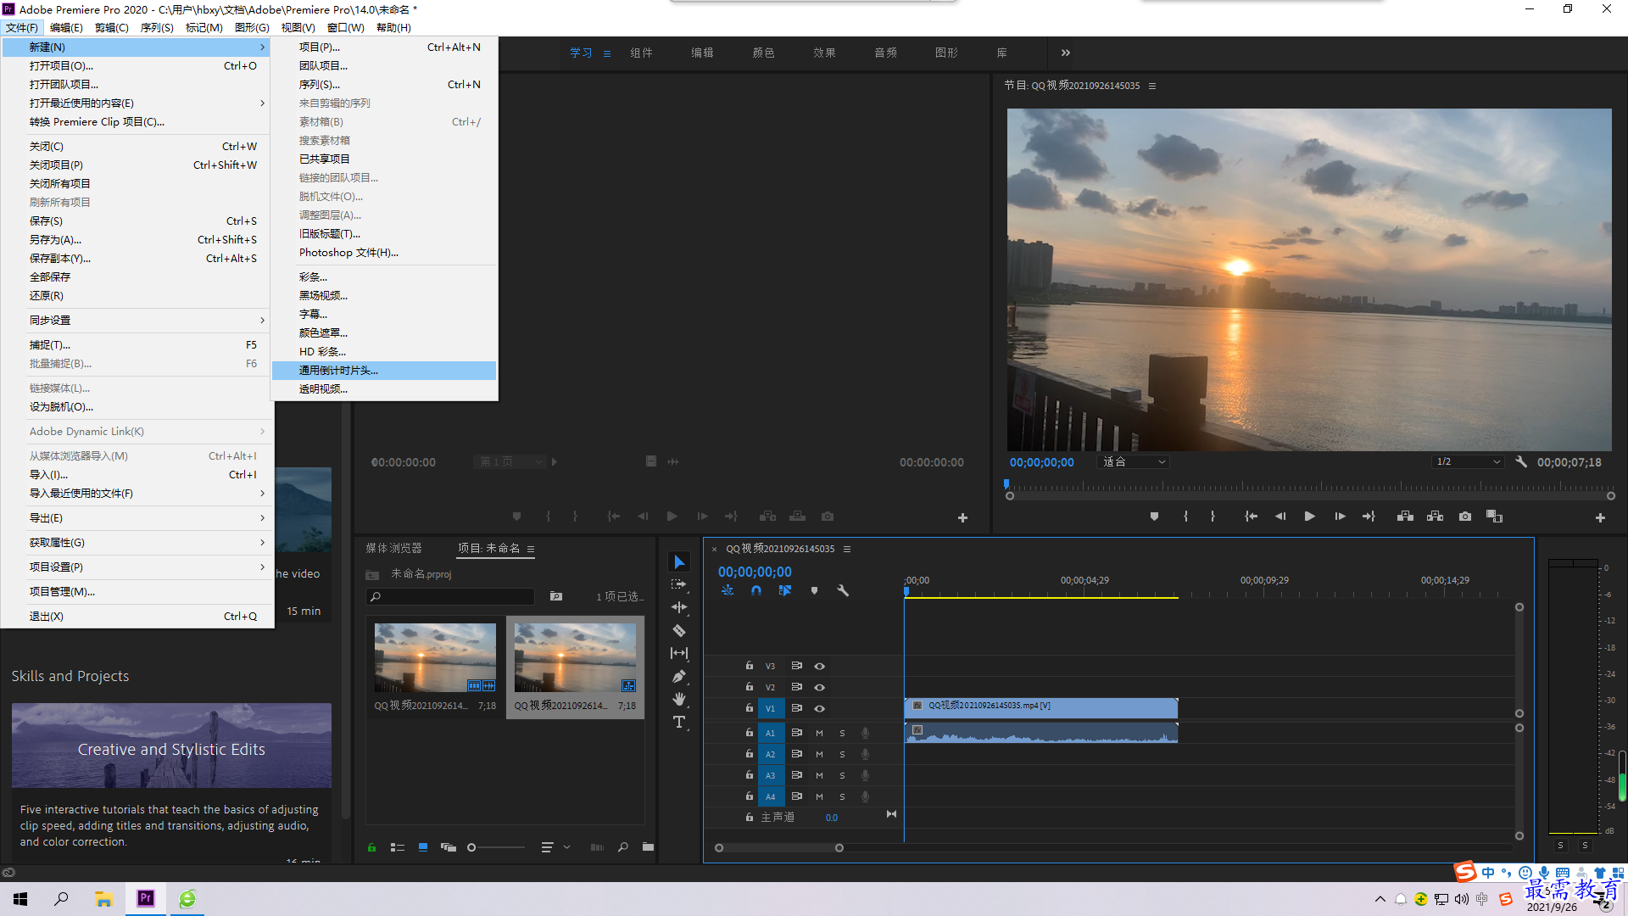Image resolution: width=1628 pixels, height=916 pixels.
Task: Solo audio track A2
Action: [842, 754]
